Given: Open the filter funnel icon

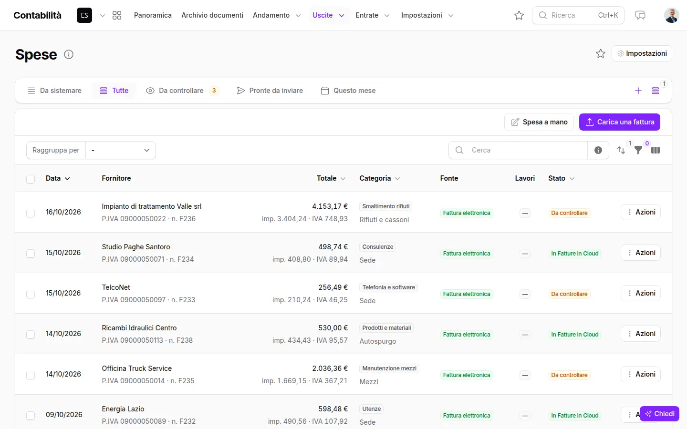Looking at the screenshot, I should [x=638, y=150].
